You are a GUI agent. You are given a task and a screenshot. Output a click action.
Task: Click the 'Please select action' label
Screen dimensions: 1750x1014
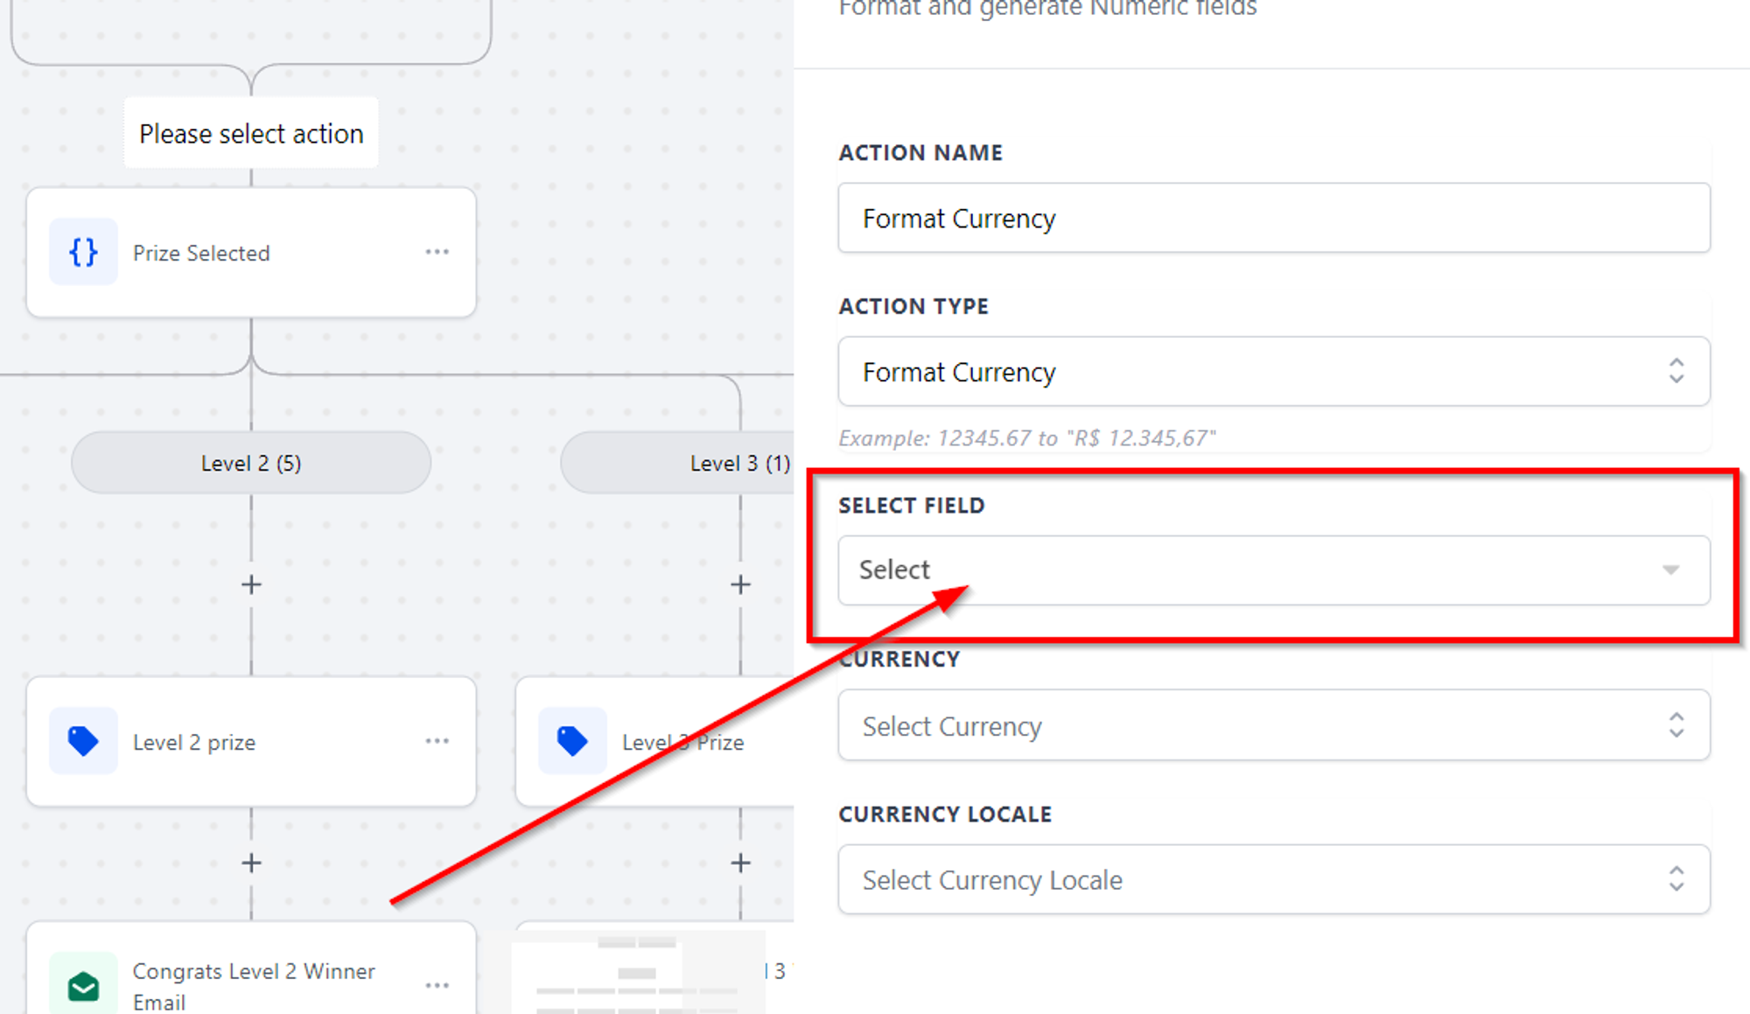[x=251, y=133]
